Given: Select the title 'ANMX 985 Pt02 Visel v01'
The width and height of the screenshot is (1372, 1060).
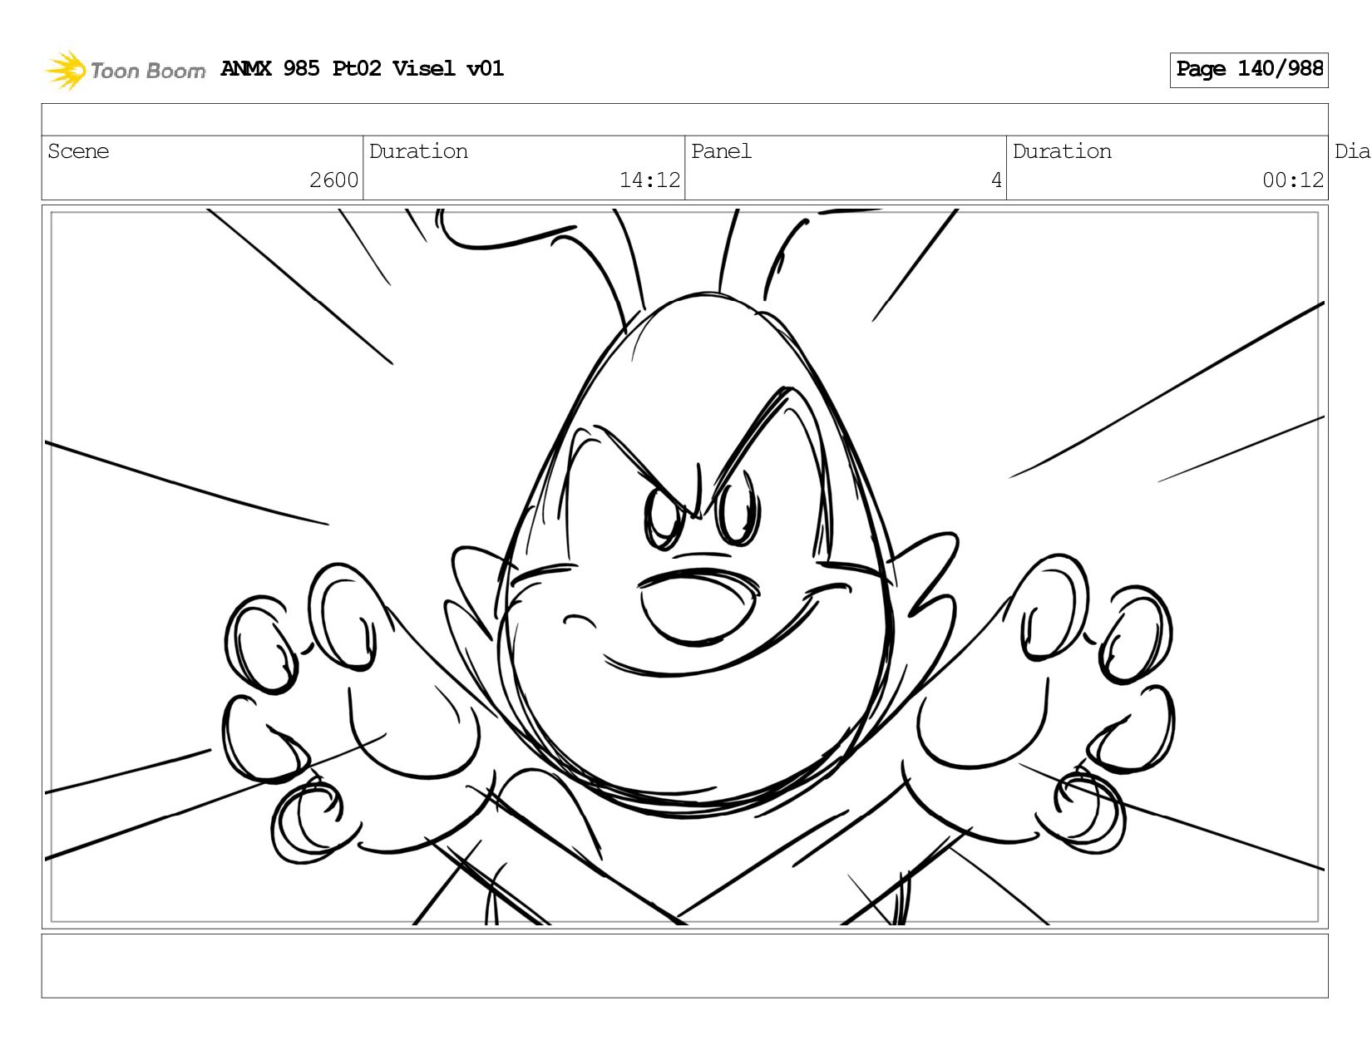Looking at the screenshot, I should pyautogui.click(x=363, y=68).
